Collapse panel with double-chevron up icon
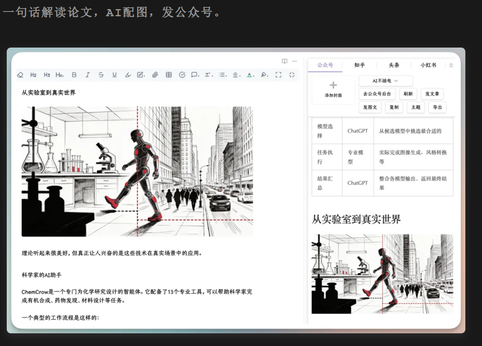The image size is (482, 346). (451, 65)
